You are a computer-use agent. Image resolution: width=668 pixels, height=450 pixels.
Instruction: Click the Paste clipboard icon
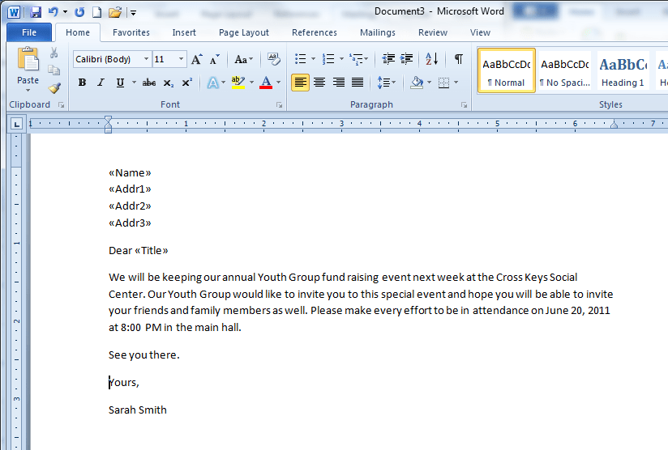[x=28, y=59]
